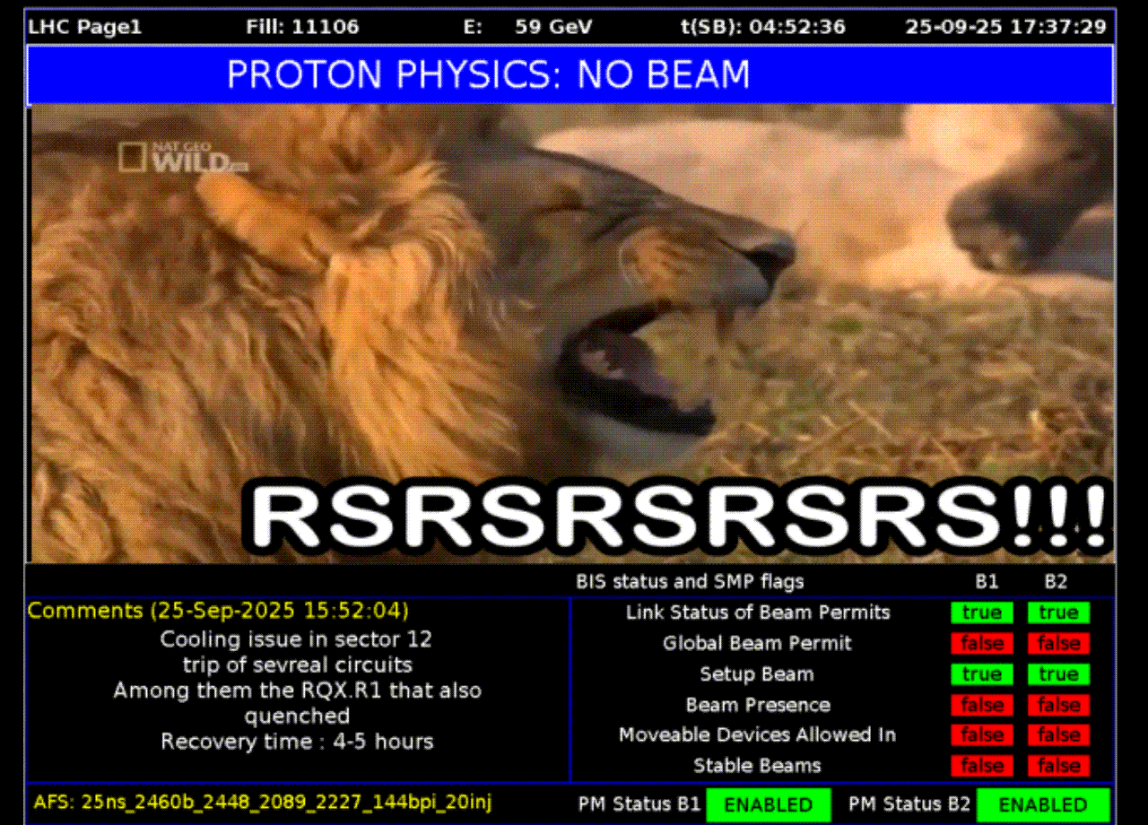Screen dimensions: 1148x825
Task: Click the PM Status B1 ENABLED button
Action: pyautogui.click(x=768, y=804)
